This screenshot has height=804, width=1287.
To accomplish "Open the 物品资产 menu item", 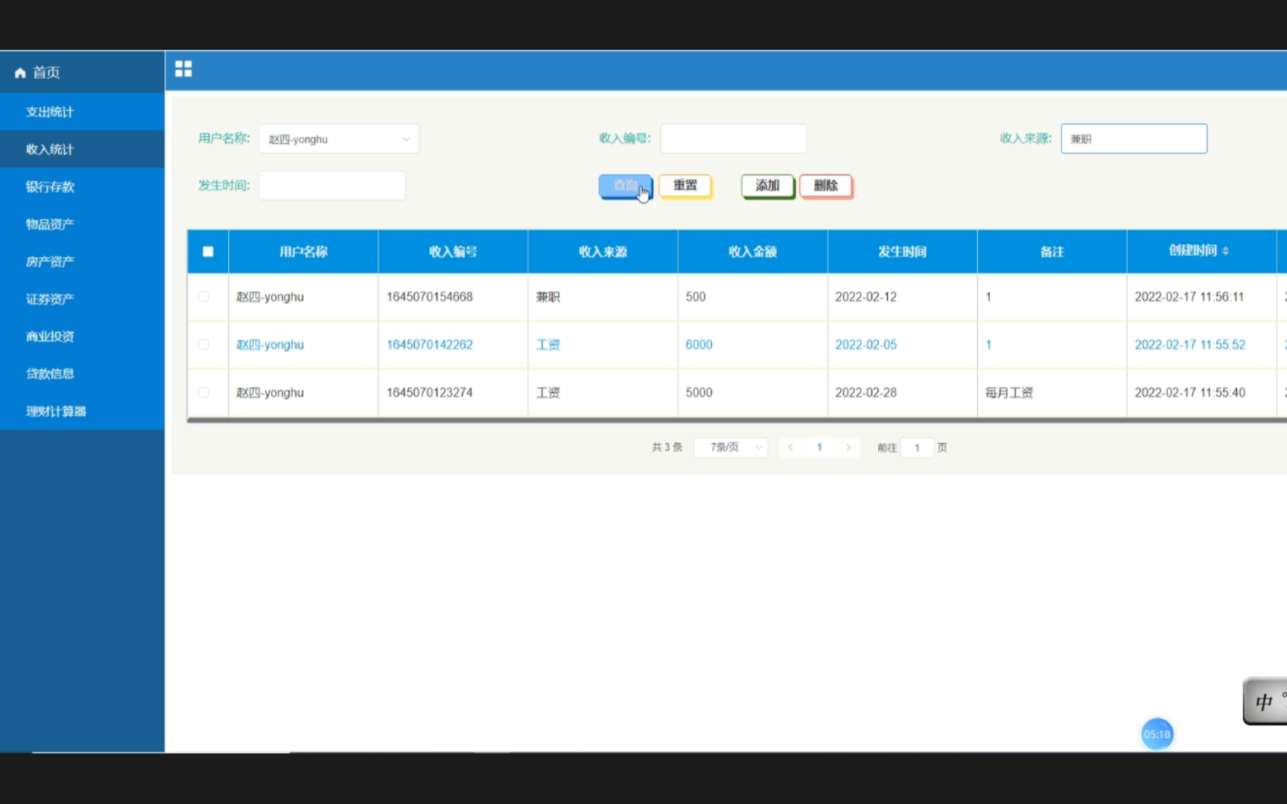I will [82, 224].
